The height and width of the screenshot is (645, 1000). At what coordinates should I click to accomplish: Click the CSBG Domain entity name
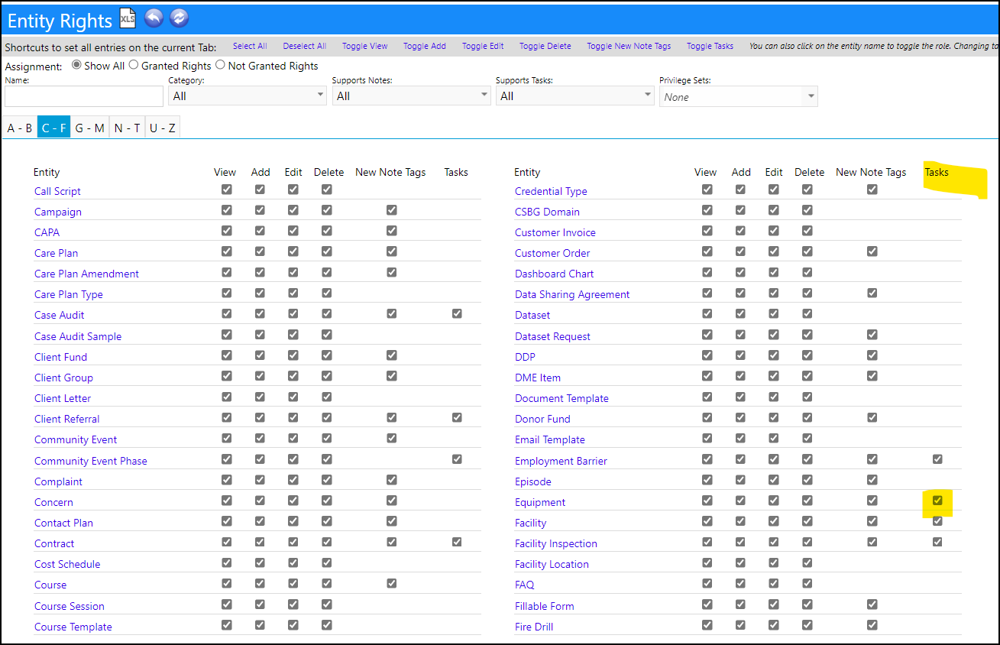pos(547,212)
